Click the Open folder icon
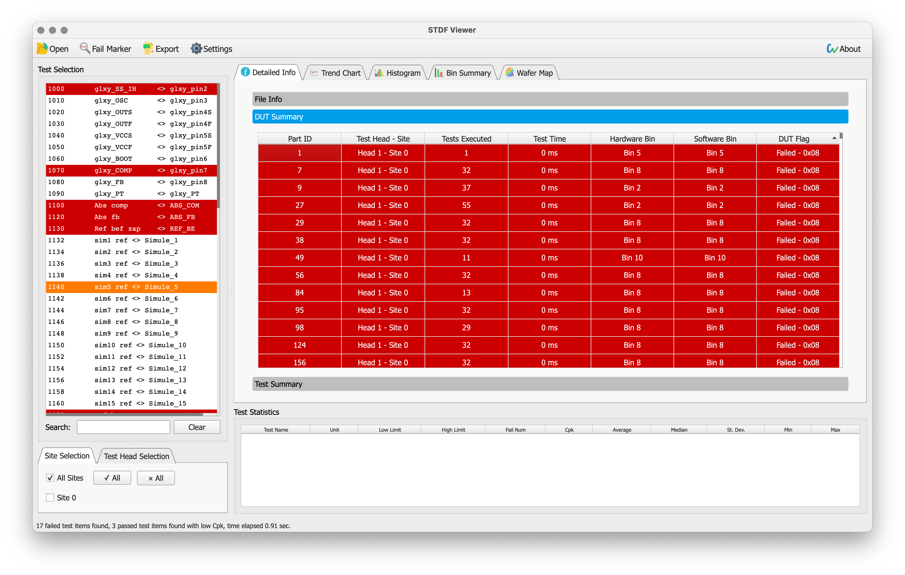The width and height of the screenshot is (905, 575). [42, 48]
